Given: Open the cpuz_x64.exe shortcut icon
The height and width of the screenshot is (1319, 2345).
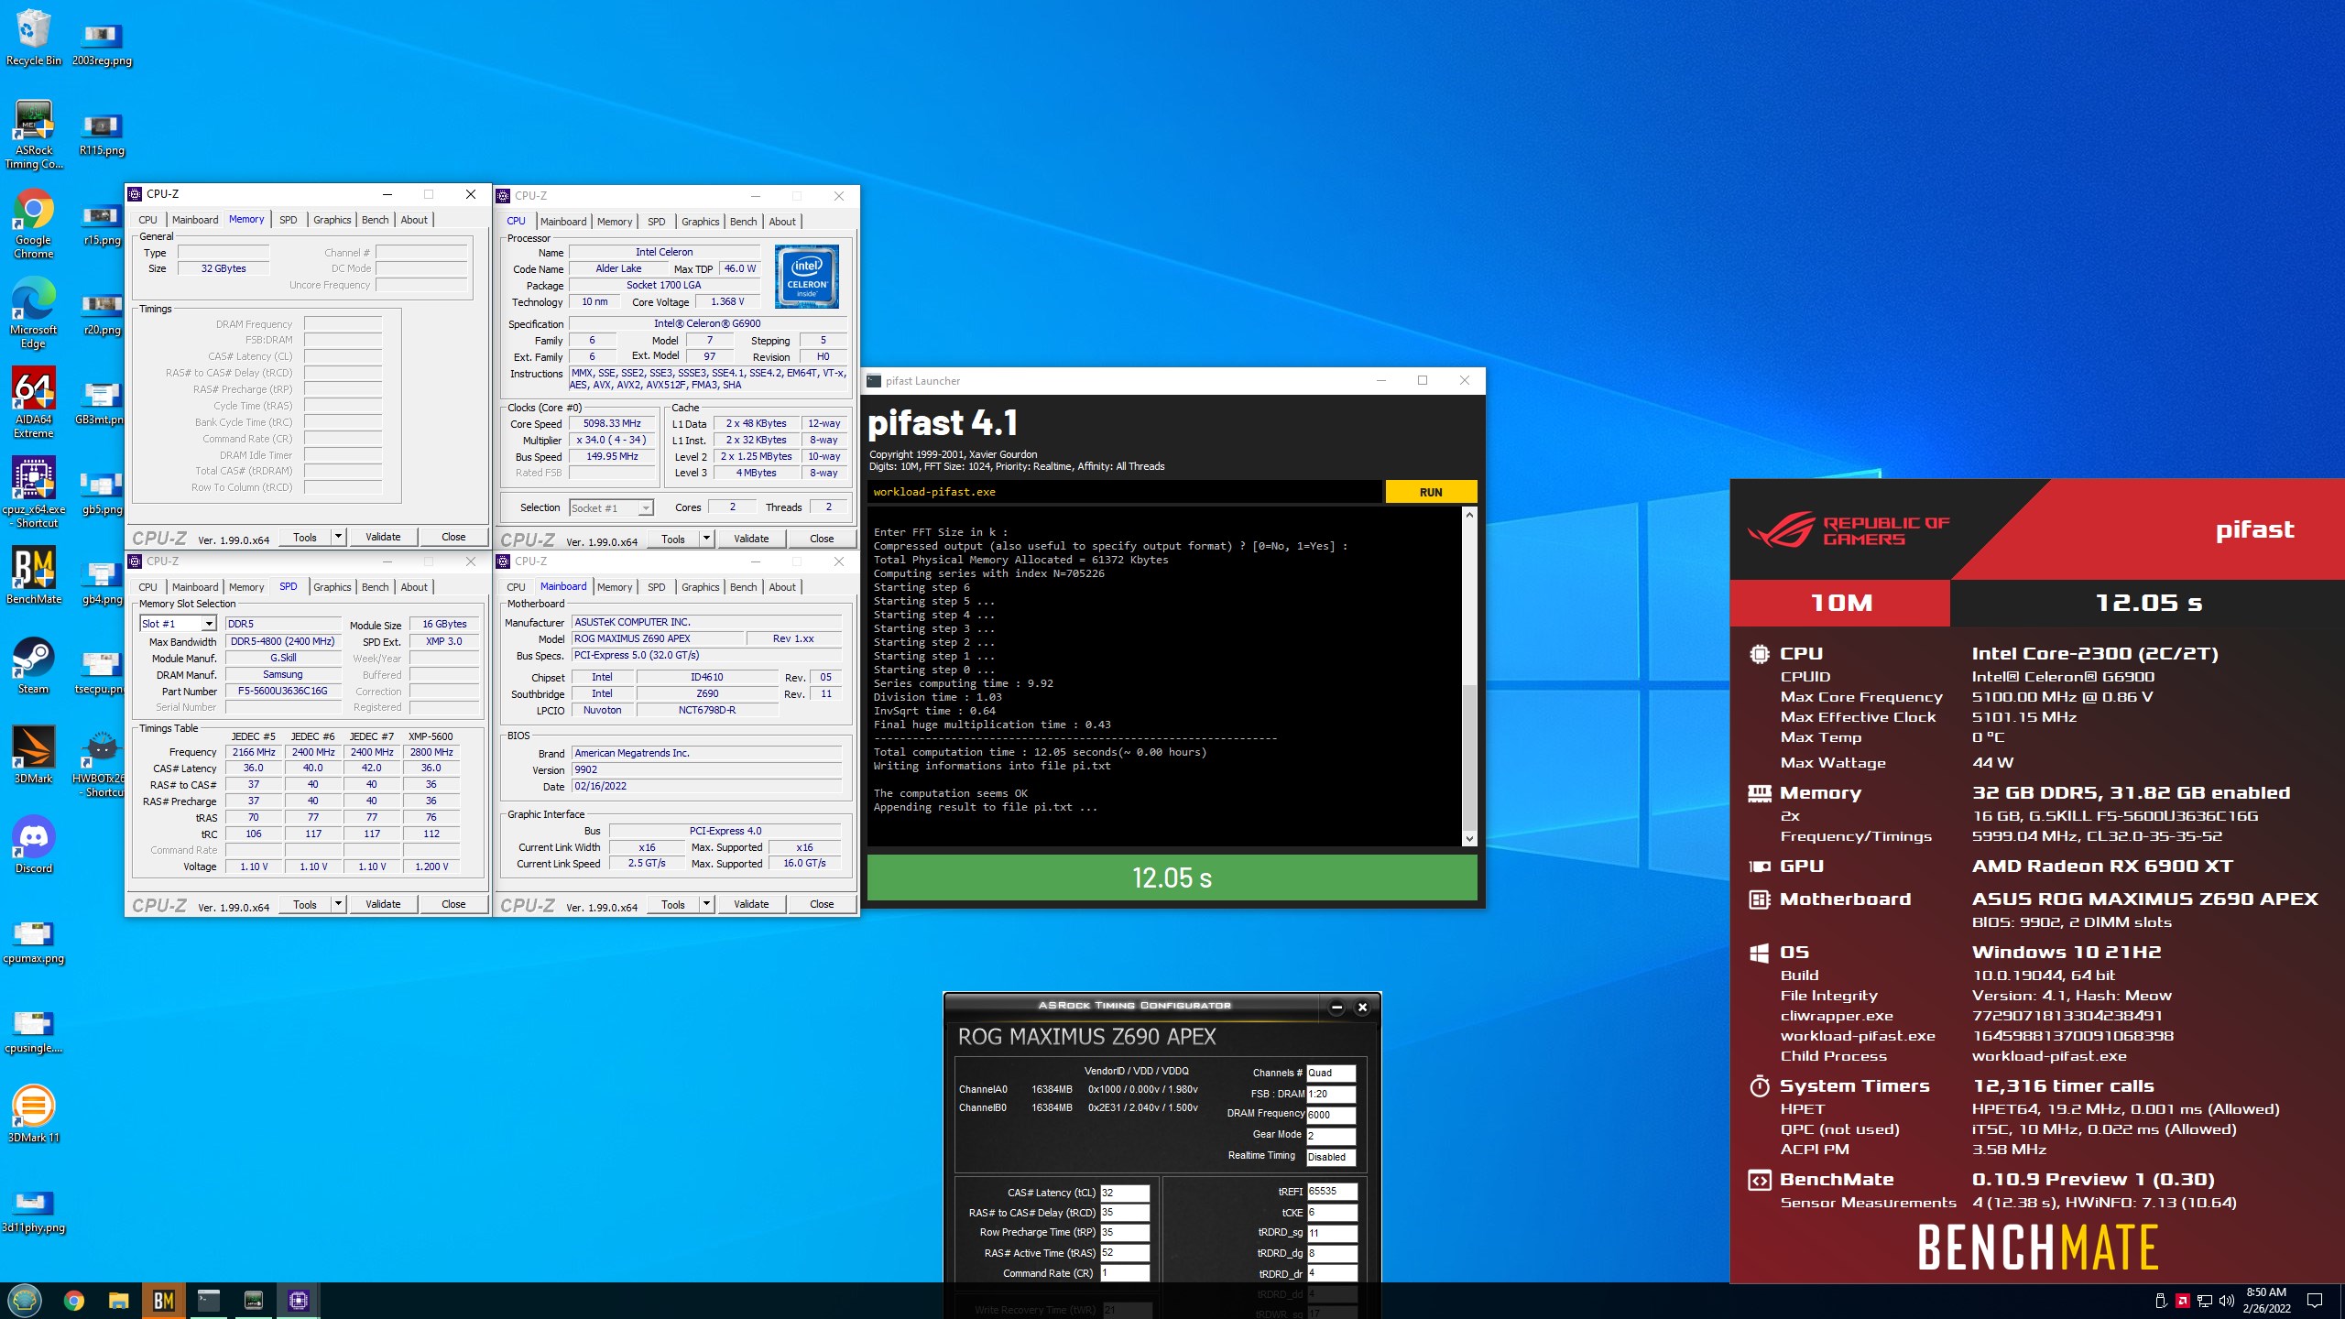Looking at the screenshot, I should (x=33, y=493).
